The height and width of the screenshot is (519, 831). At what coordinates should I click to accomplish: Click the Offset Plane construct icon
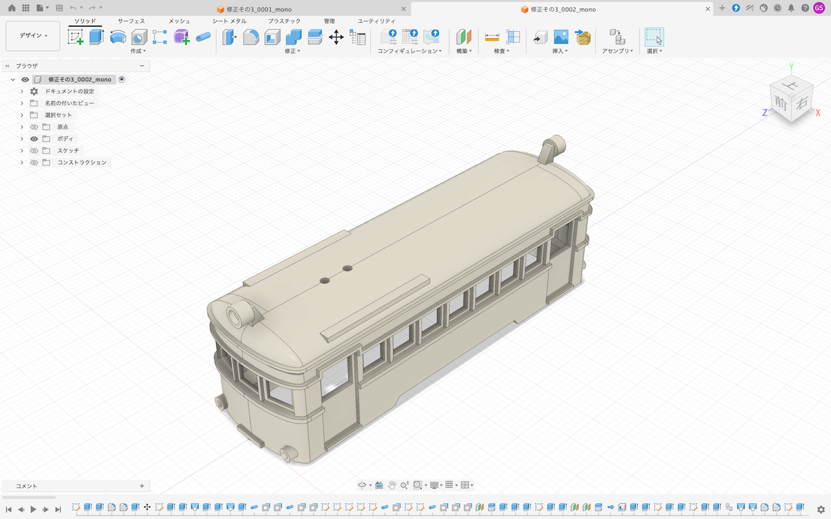(x=463, y=37)
